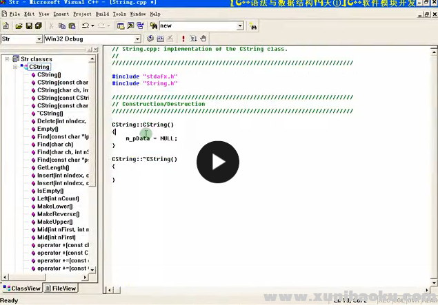Image resolution: width=438 pixels, height=305 pixels.
Task: Select GetLength() in the class tree
Action: tap(54, 167)
